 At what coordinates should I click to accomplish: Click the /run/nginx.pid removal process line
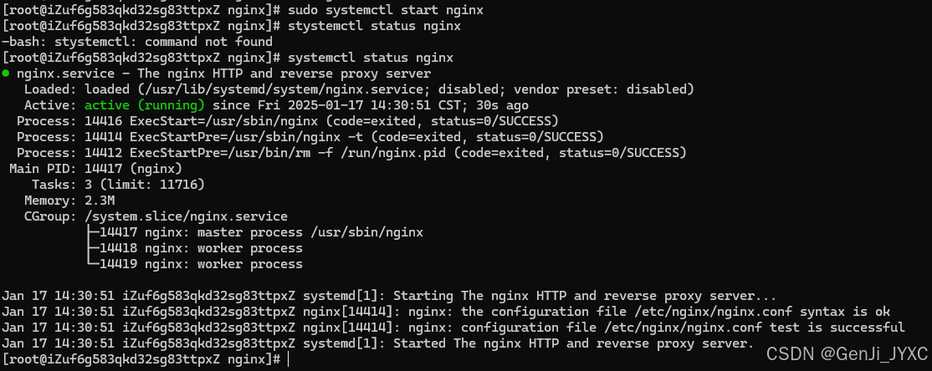click(352, 153)
